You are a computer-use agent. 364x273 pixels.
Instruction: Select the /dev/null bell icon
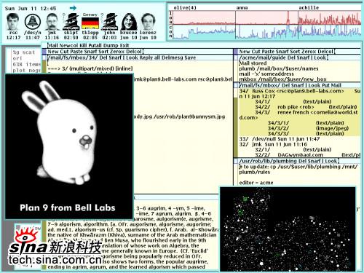coord(32,22)
